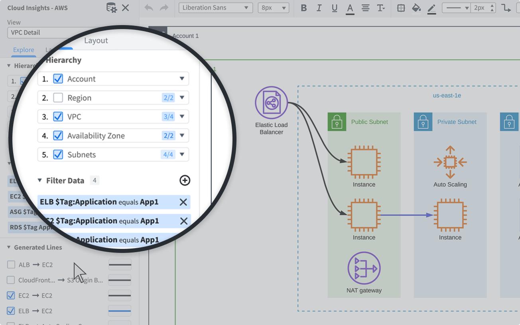Image resolution: width=520 pixels, height=325 pixels.
Task: Switch to the Explore tab
Action: coord(24,50)
